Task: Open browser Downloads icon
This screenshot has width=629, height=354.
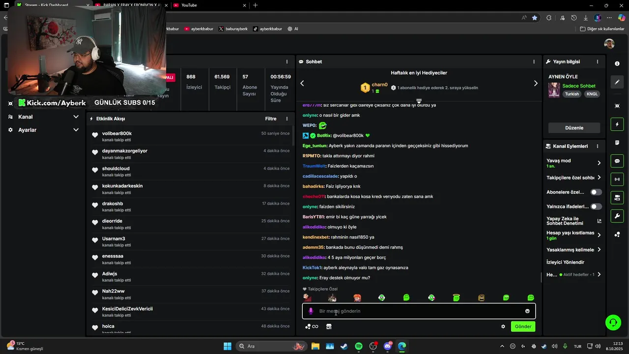Action: pos(585,18)
